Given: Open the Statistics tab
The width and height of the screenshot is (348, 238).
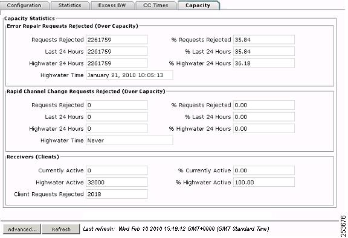Looking at the screenshot, I should coord(70,5).
